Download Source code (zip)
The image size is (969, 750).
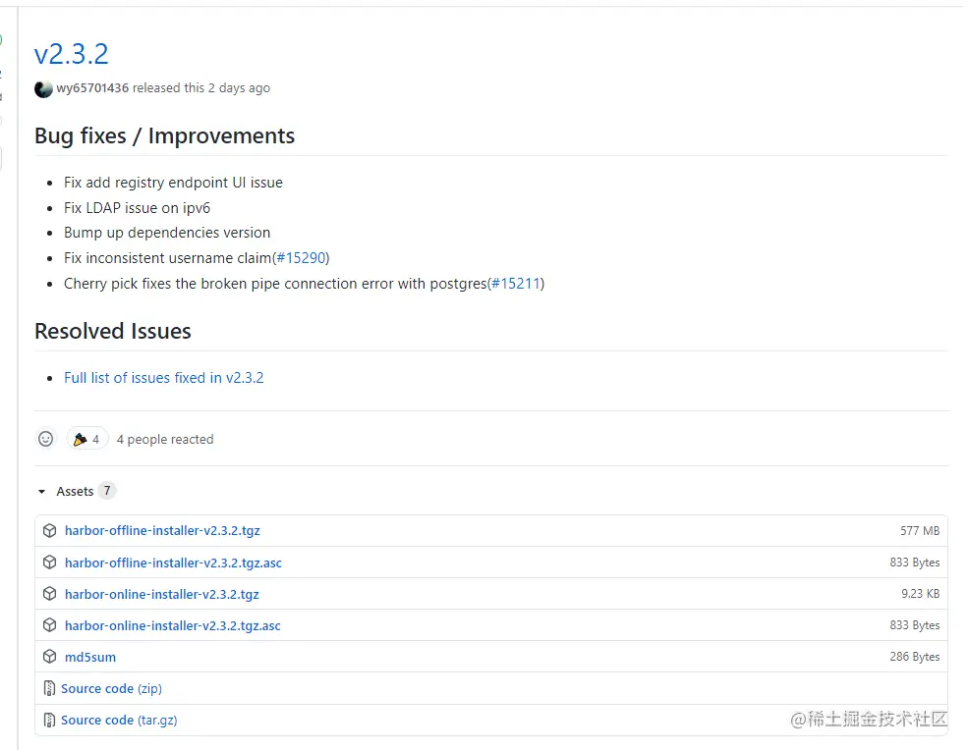click(111, 689)
